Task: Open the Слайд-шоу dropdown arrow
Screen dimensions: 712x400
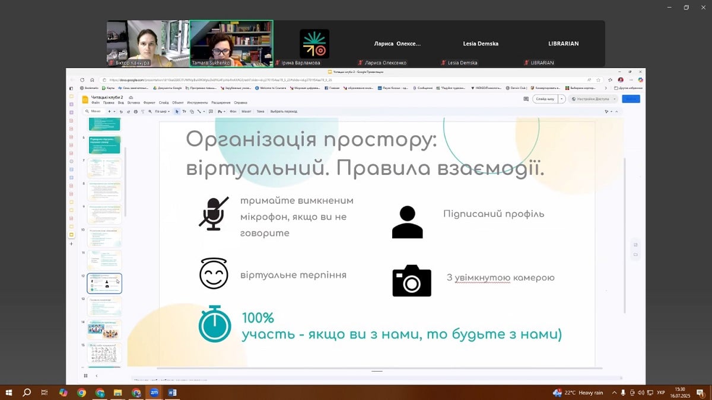Action: point(561,99)
